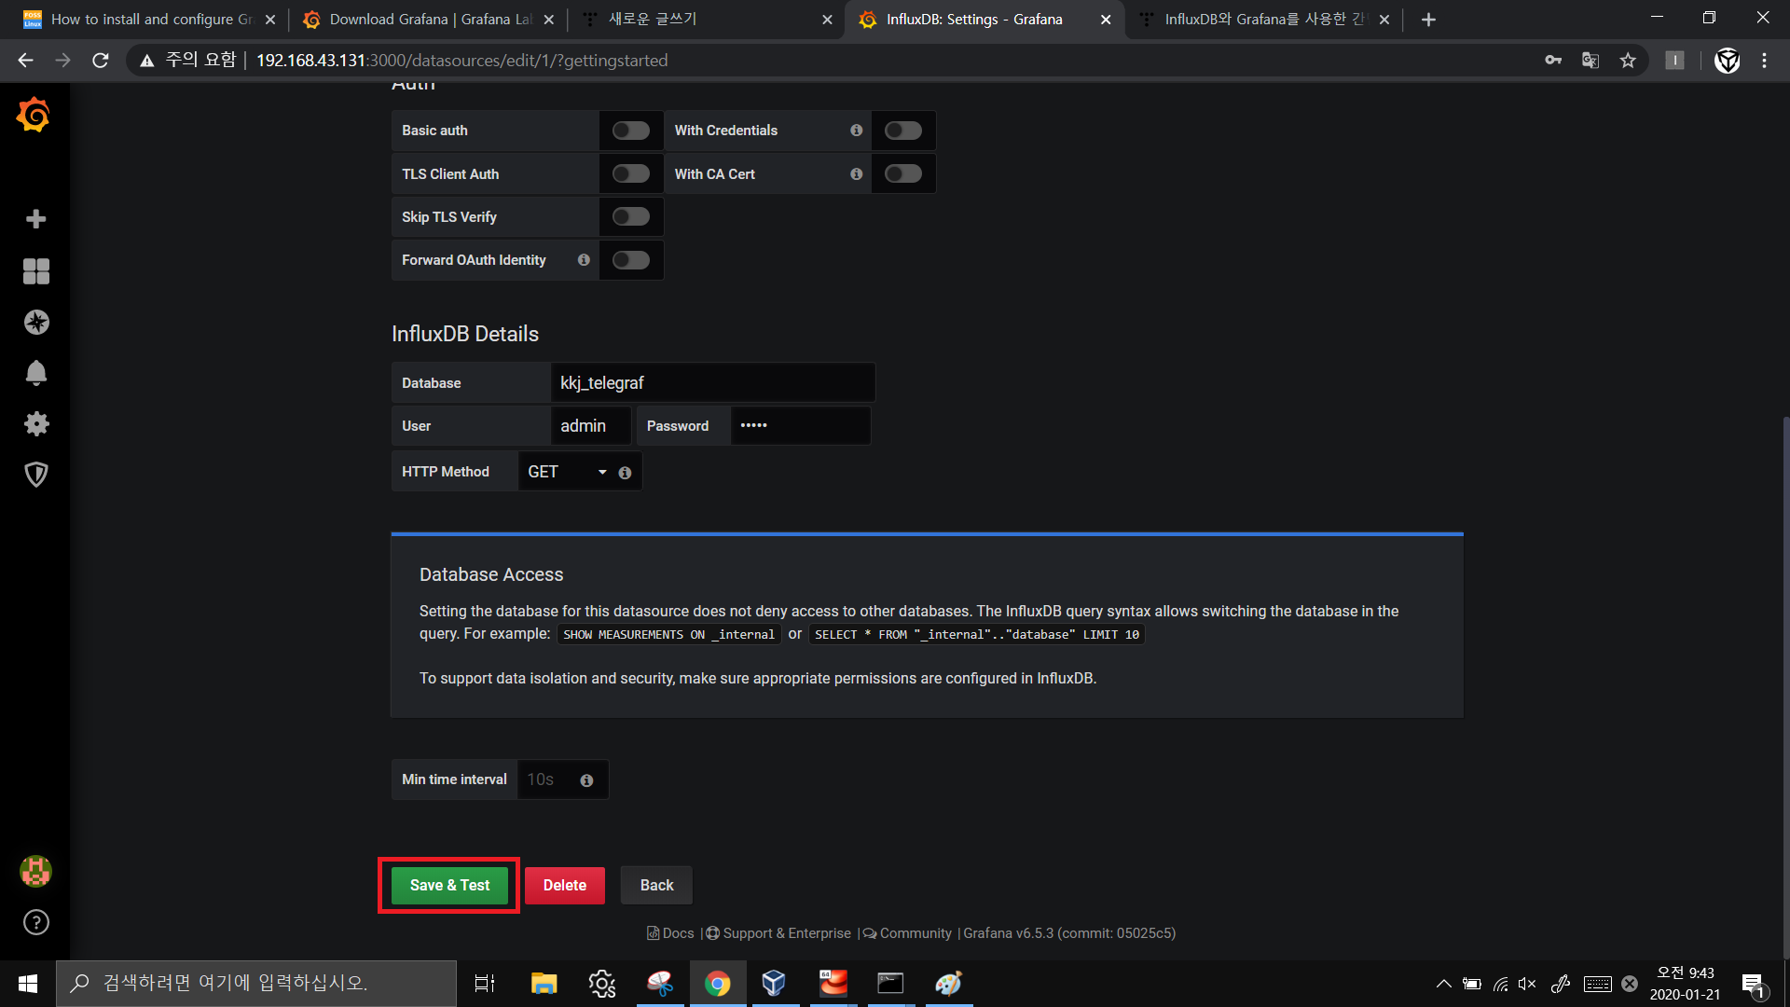1790x1007 pixels.
Task: Click browser address bar URL
Action: pyautogui.click(x=461, y=61)
